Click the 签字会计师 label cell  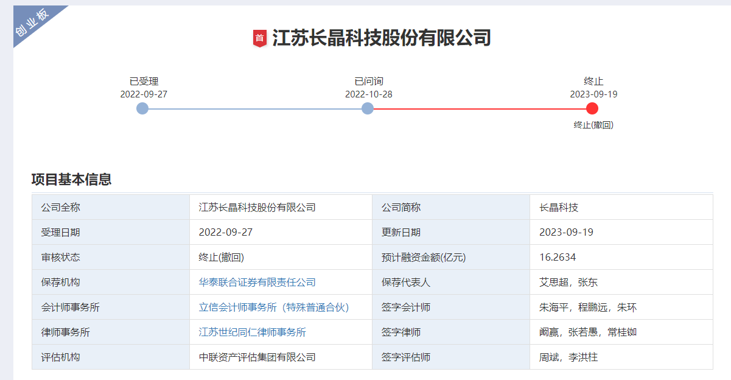click(x=451, y=307)
